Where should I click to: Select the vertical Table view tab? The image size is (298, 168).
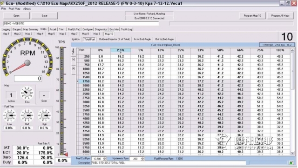[x=74, y=51]
